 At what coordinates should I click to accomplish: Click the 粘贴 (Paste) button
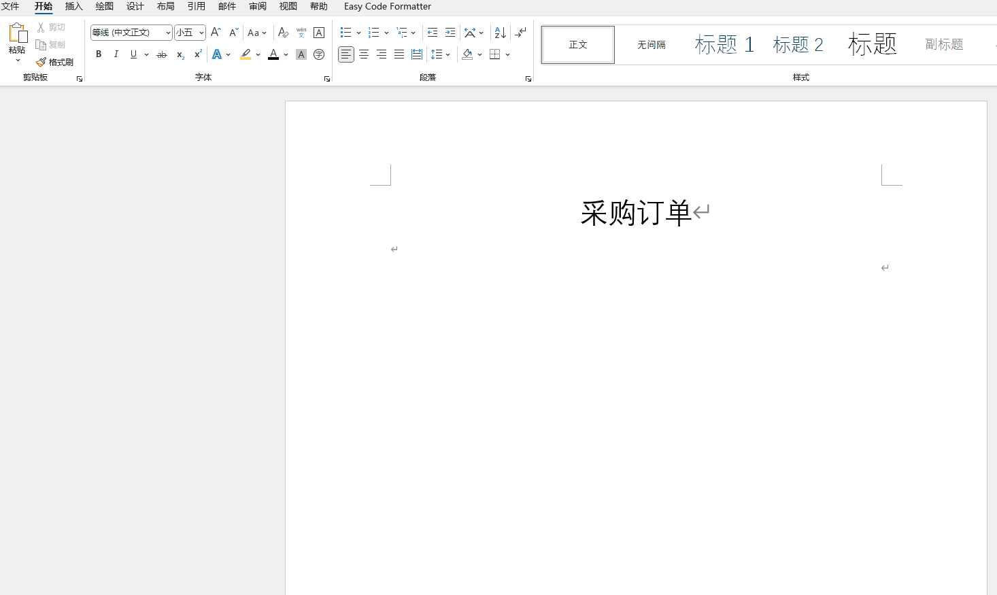(x=17, y=41)
